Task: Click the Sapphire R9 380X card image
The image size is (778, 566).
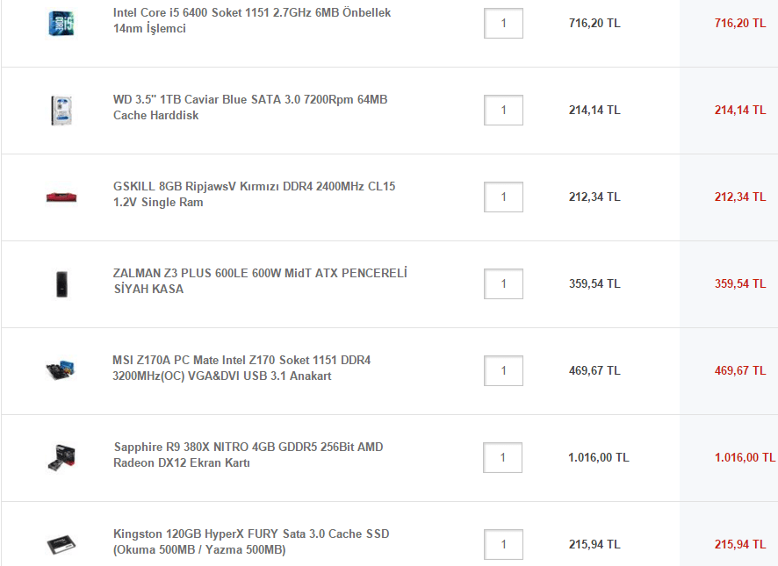Action: point(61,457)
